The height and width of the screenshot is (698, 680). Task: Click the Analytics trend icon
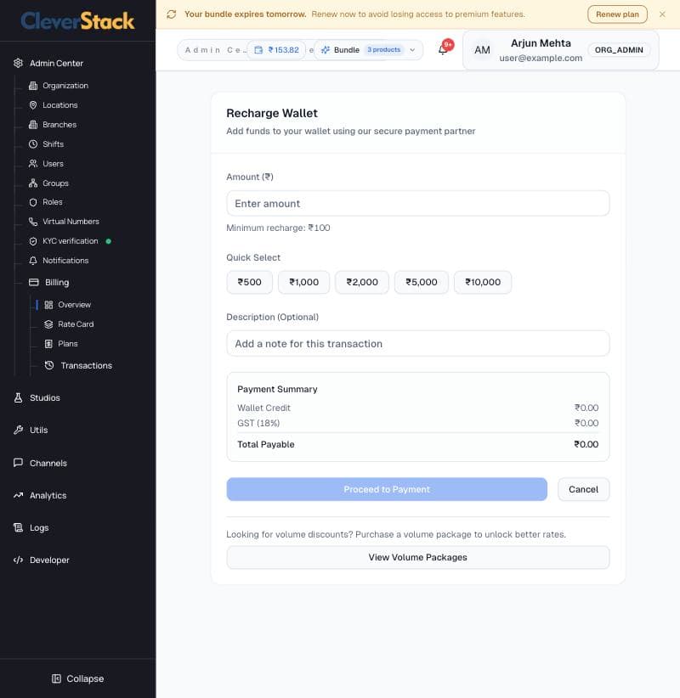point(18,495)
